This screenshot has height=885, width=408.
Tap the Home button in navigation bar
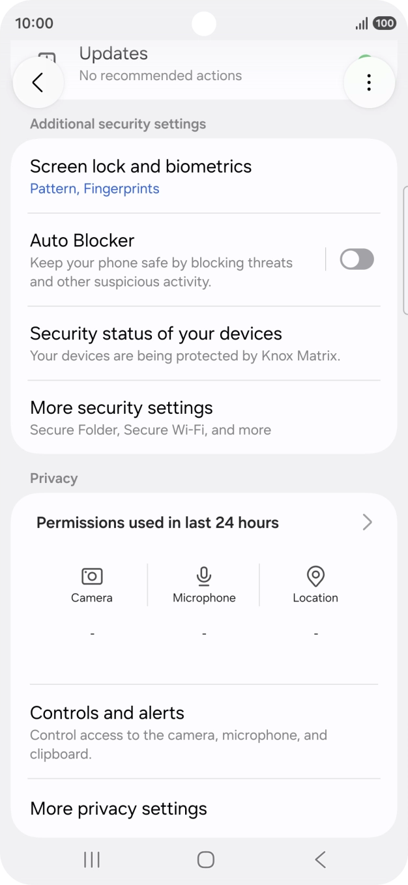(x=204, y=860)
